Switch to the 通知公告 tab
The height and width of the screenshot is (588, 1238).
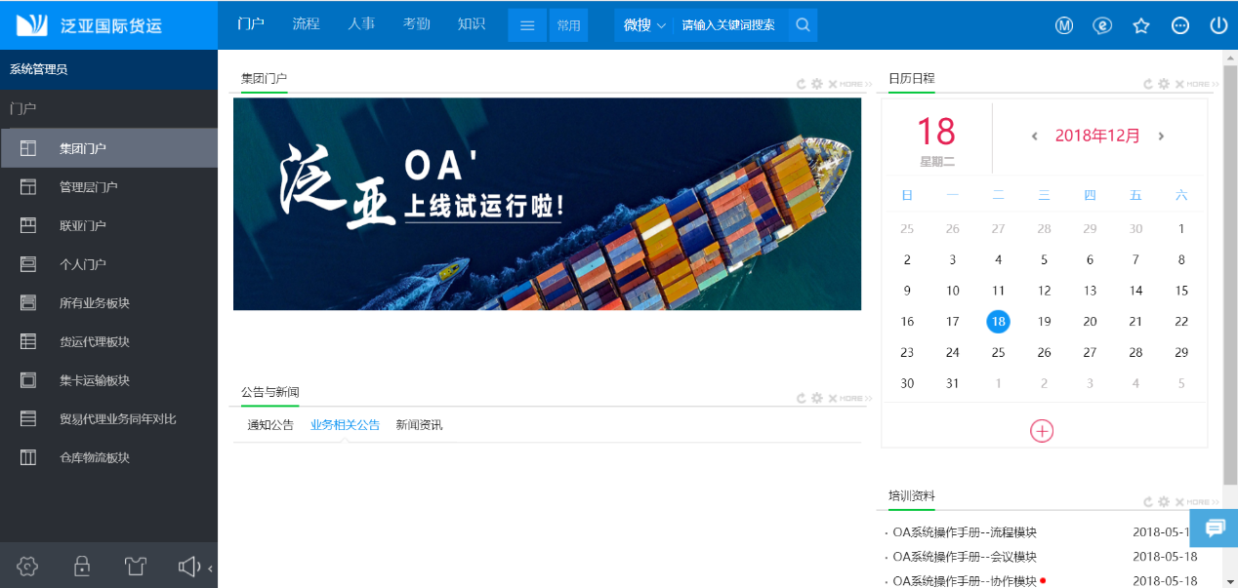[270, 425]
